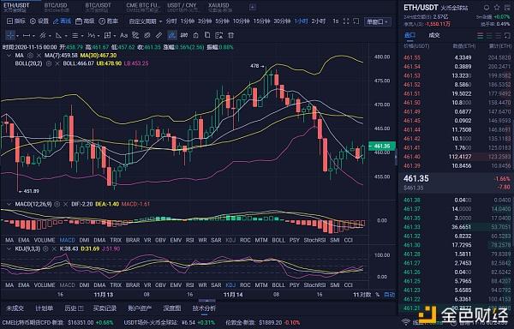The width and height of the screenshot is (514, 329).
Task: Select the fraction ratio drawing tool
Action: pos(91,35)
